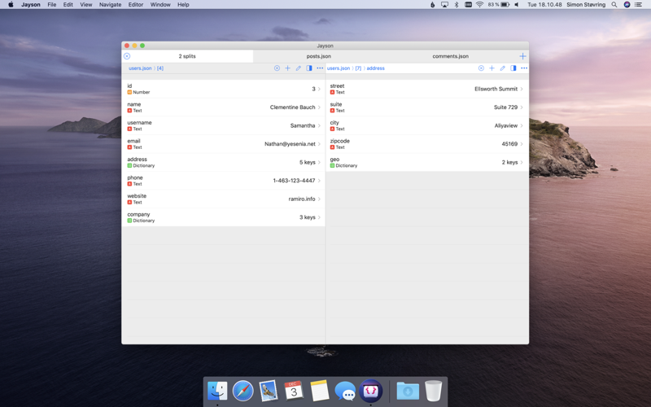Click the plus add icon in left pane
The height and width of the screenshot is (407, 651).
tap(288, 68)
